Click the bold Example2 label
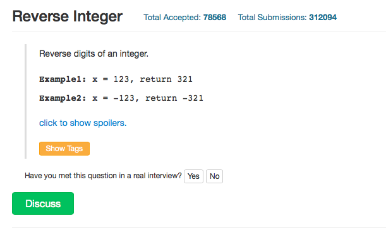The width and height of the screenshot is (386, 228). (x=63, y=98)
